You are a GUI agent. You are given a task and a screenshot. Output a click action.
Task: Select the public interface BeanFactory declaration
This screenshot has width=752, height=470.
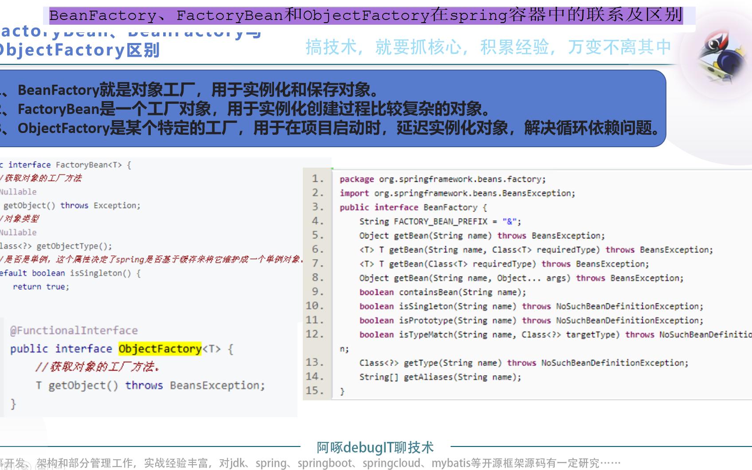tap(412, 207)
